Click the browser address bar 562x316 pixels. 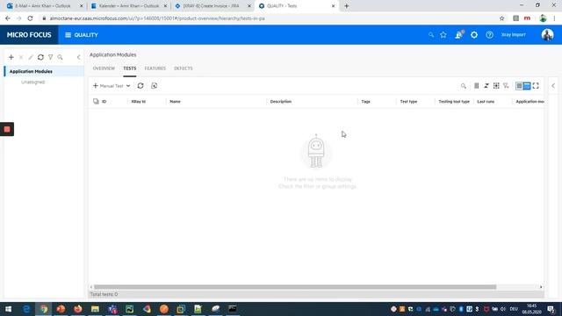tap(269, 18)
